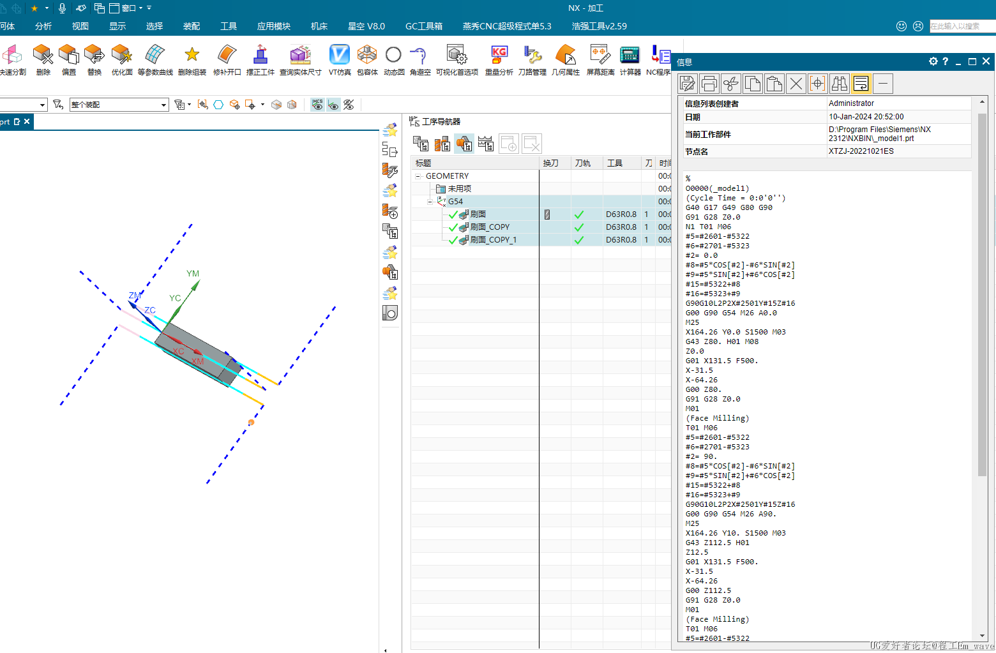
Task: Click the copy icon in 信息 window
Action: tap(753, 84)
